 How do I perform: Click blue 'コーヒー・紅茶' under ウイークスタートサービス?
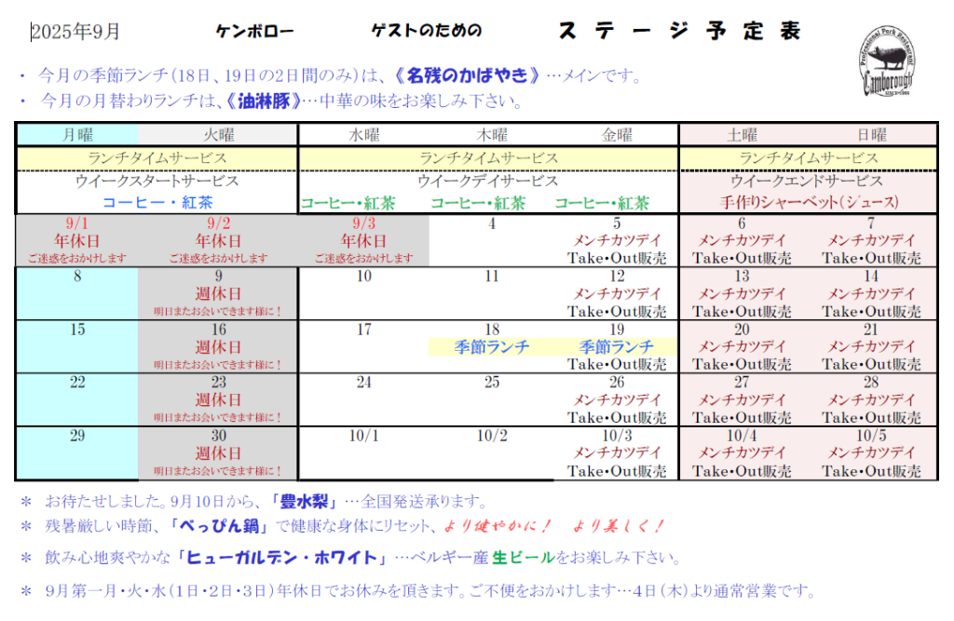(157, 203)
